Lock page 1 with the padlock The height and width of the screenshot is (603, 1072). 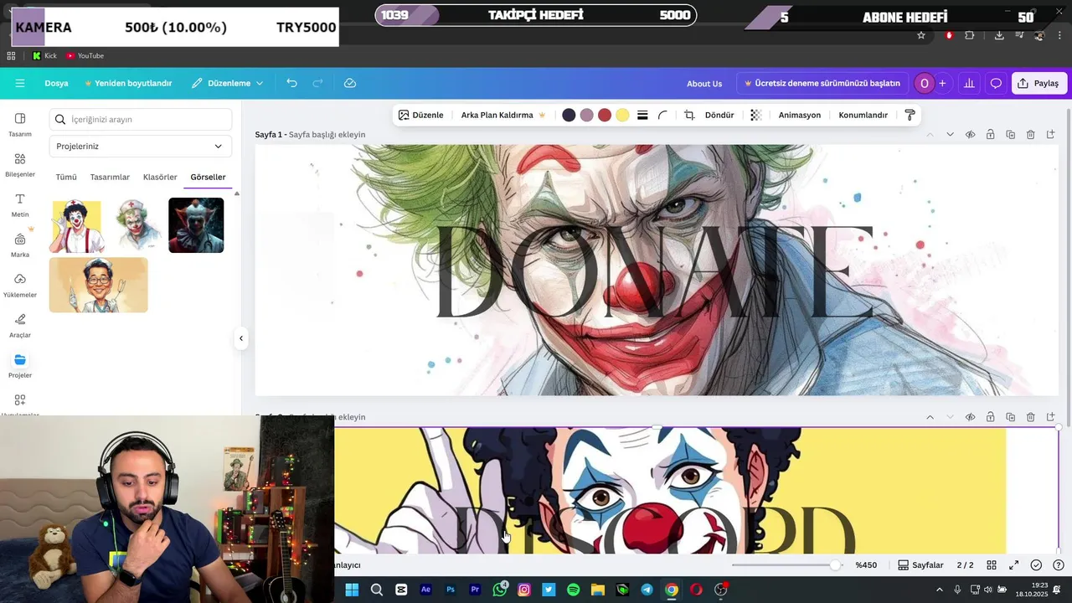990,134
